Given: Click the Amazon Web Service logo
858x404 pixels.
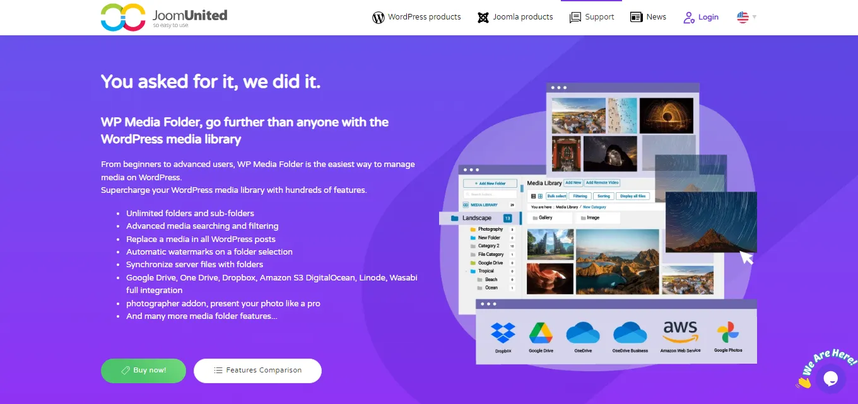Looking at the screenshot, I should pyautogui.click(x=680, y=332).
